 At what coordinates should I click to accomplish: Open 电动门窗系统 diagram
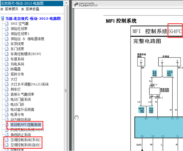pos(21,99)
